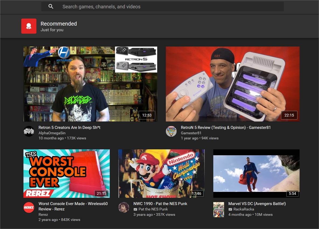Go to AlphaOmegaSin channel name link
This screenshot has width=319, height=229.
point(52,133)
